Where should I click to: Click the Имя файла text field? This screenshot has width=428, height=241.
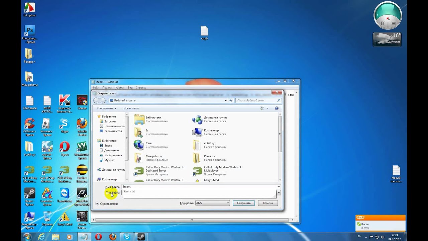[200, 187]
